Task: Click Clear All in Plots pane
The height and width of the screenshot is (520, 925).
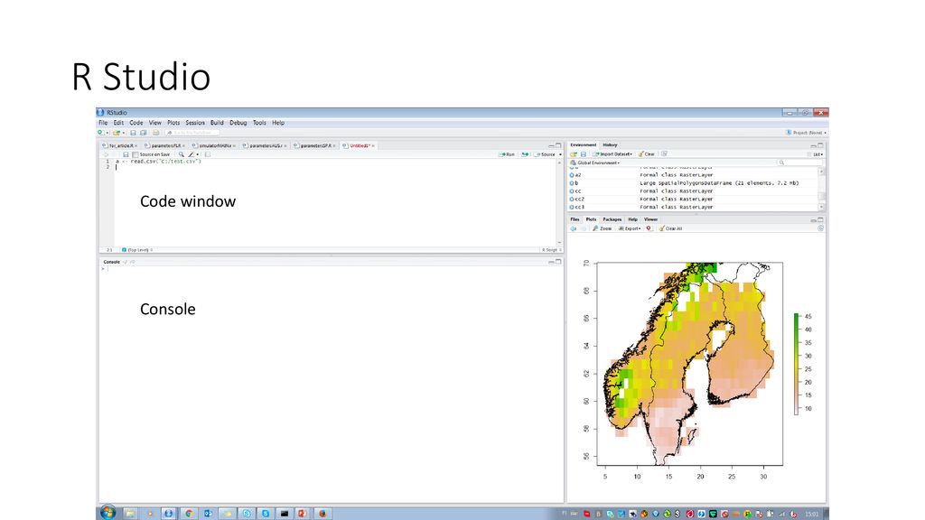Action: tap(671, 228)
